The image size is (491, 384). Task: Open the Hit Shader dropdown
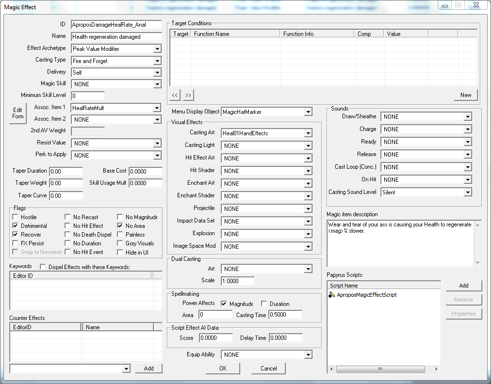pyautogui.click(x=308, y=171)
